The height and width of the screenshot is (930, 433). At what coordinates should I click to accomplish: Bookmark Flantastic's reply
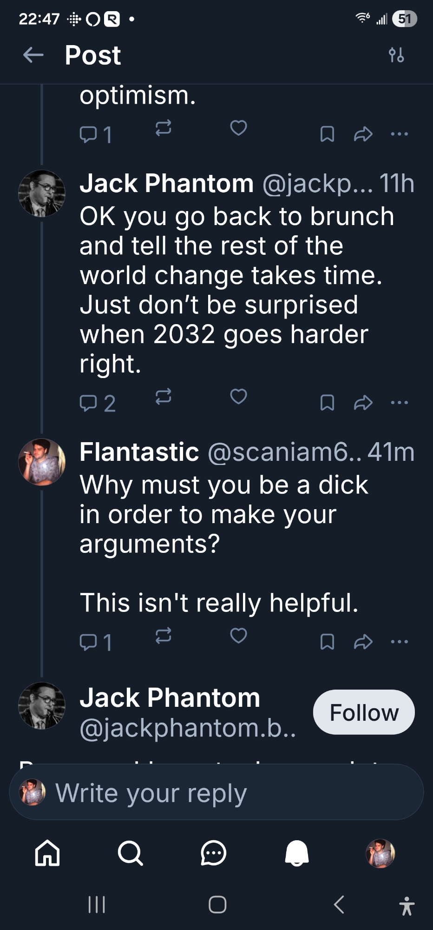327,642
